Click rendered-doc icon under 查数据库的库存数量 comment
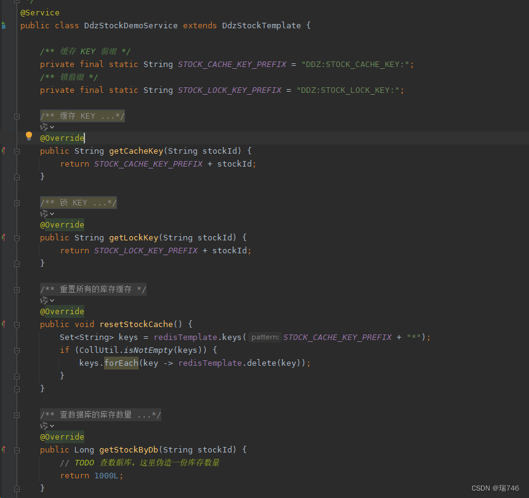 point(45,425)
